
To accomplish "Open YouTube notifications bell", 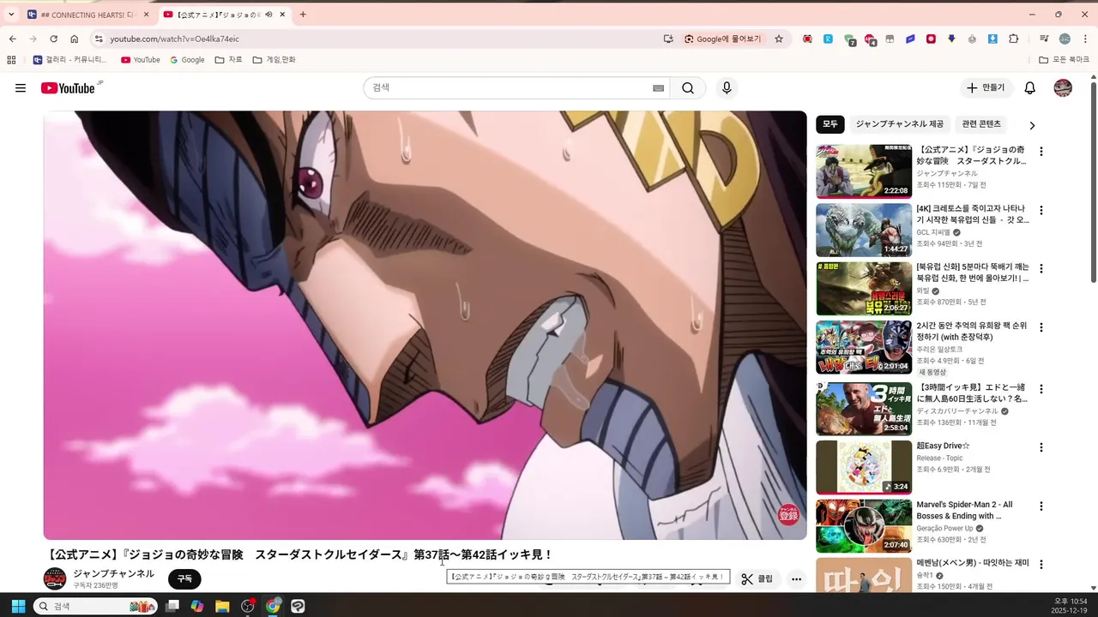I will [x=1030, y=88].
